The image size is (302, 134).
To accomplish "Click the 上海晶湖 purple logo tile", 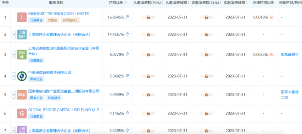I will click(22, 130).
